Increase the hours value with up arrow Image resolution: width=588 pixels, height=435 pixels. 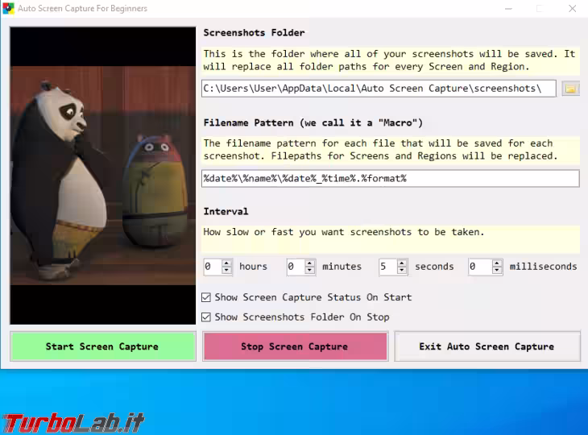(226, 263)
